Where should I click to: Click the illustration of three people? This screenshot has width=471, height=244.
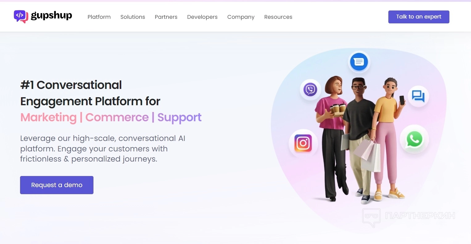(360, 138)
